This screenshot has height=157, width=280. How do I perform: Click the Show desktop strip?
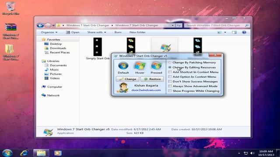(278, 153)
